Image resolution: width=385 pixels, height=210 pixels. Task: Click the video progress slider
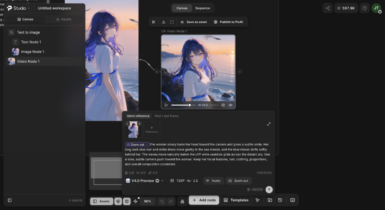(183, 105)
